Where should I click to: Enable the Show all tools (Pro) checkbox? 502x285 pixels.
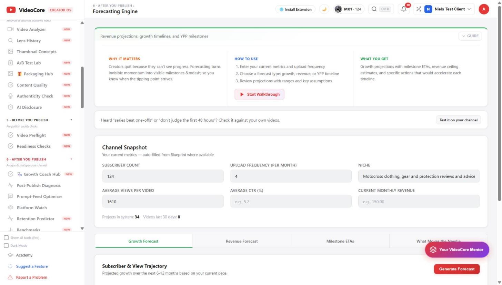[x=6, y=238]
